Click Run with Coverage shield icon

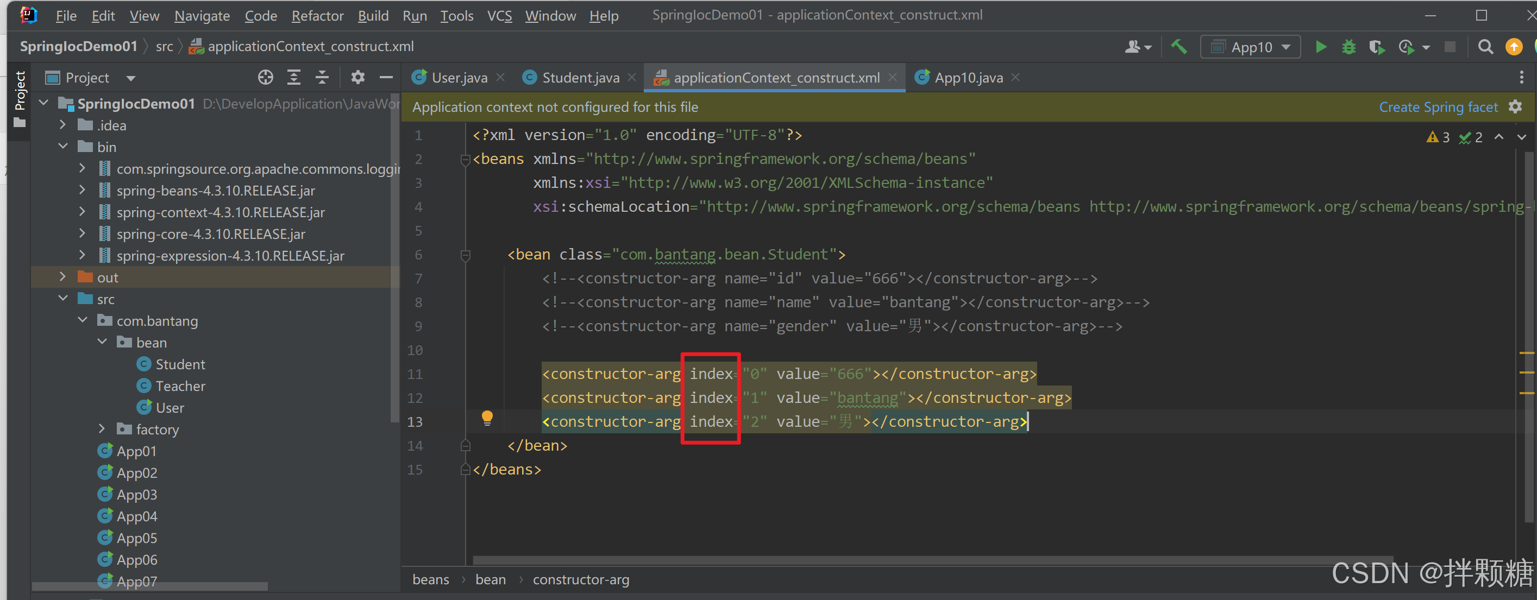1377,47
